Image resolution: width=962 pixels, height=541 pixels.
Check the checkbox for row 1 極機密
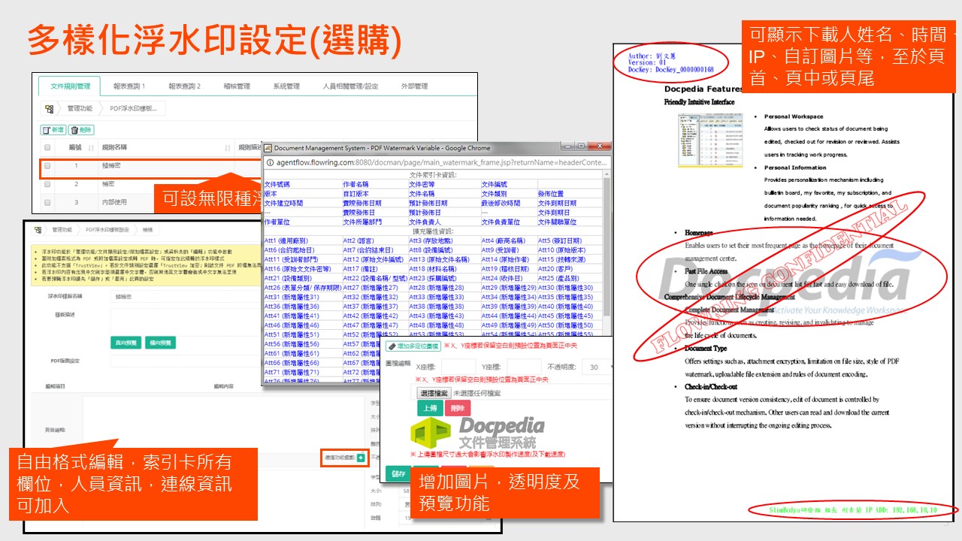pos(47,165)
